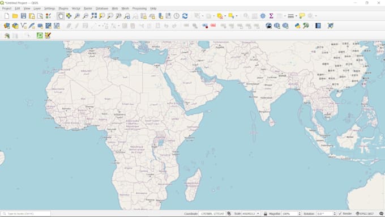Click the Magnifier percentage field
Image resolution: width=385 pixels, height=217 pixels.
coord(290,214)
